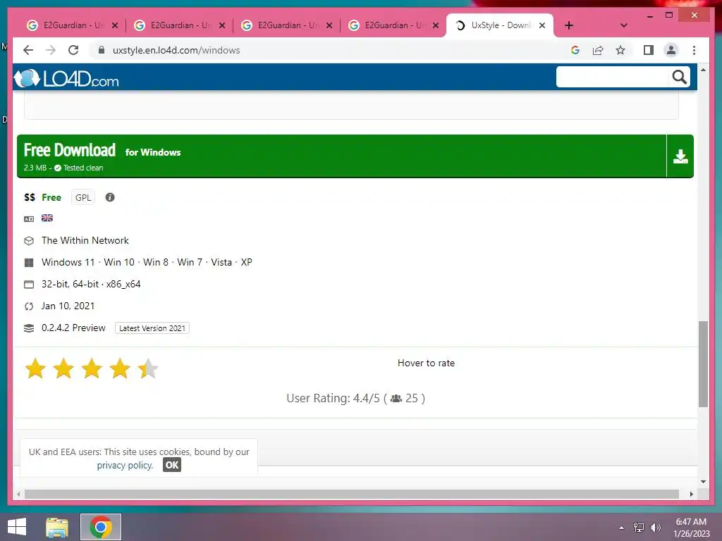
Task: Click the browser forward arrow
Action: click(x=51, y=50)
